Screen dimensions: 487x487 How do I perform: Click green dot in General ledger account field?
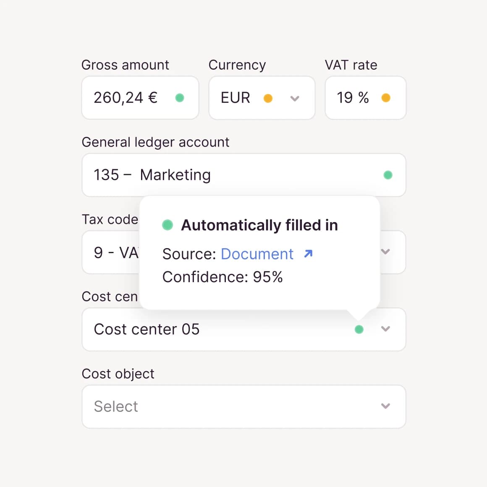pyautogui.click(x=388, y=175)
